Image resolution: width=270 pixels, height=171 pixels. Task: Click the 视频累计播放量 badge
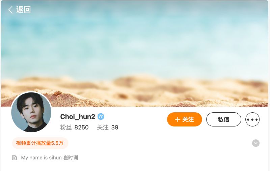click(x=40, y=143)
